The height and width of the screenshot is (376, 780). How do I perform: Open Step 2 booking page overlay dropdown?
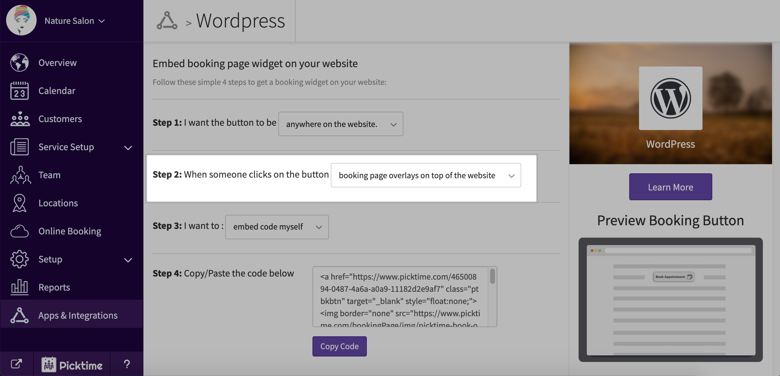[426, 175]
